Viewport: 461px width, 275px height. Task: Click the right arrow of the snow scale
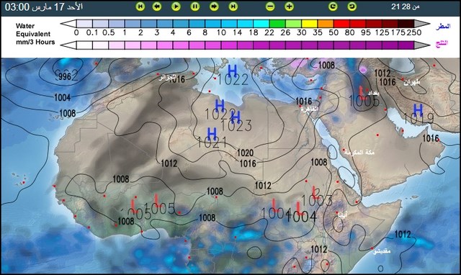[422, 45]
